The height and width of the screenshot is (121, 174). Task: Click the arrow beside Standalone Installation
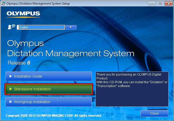(x=11, y=89)
